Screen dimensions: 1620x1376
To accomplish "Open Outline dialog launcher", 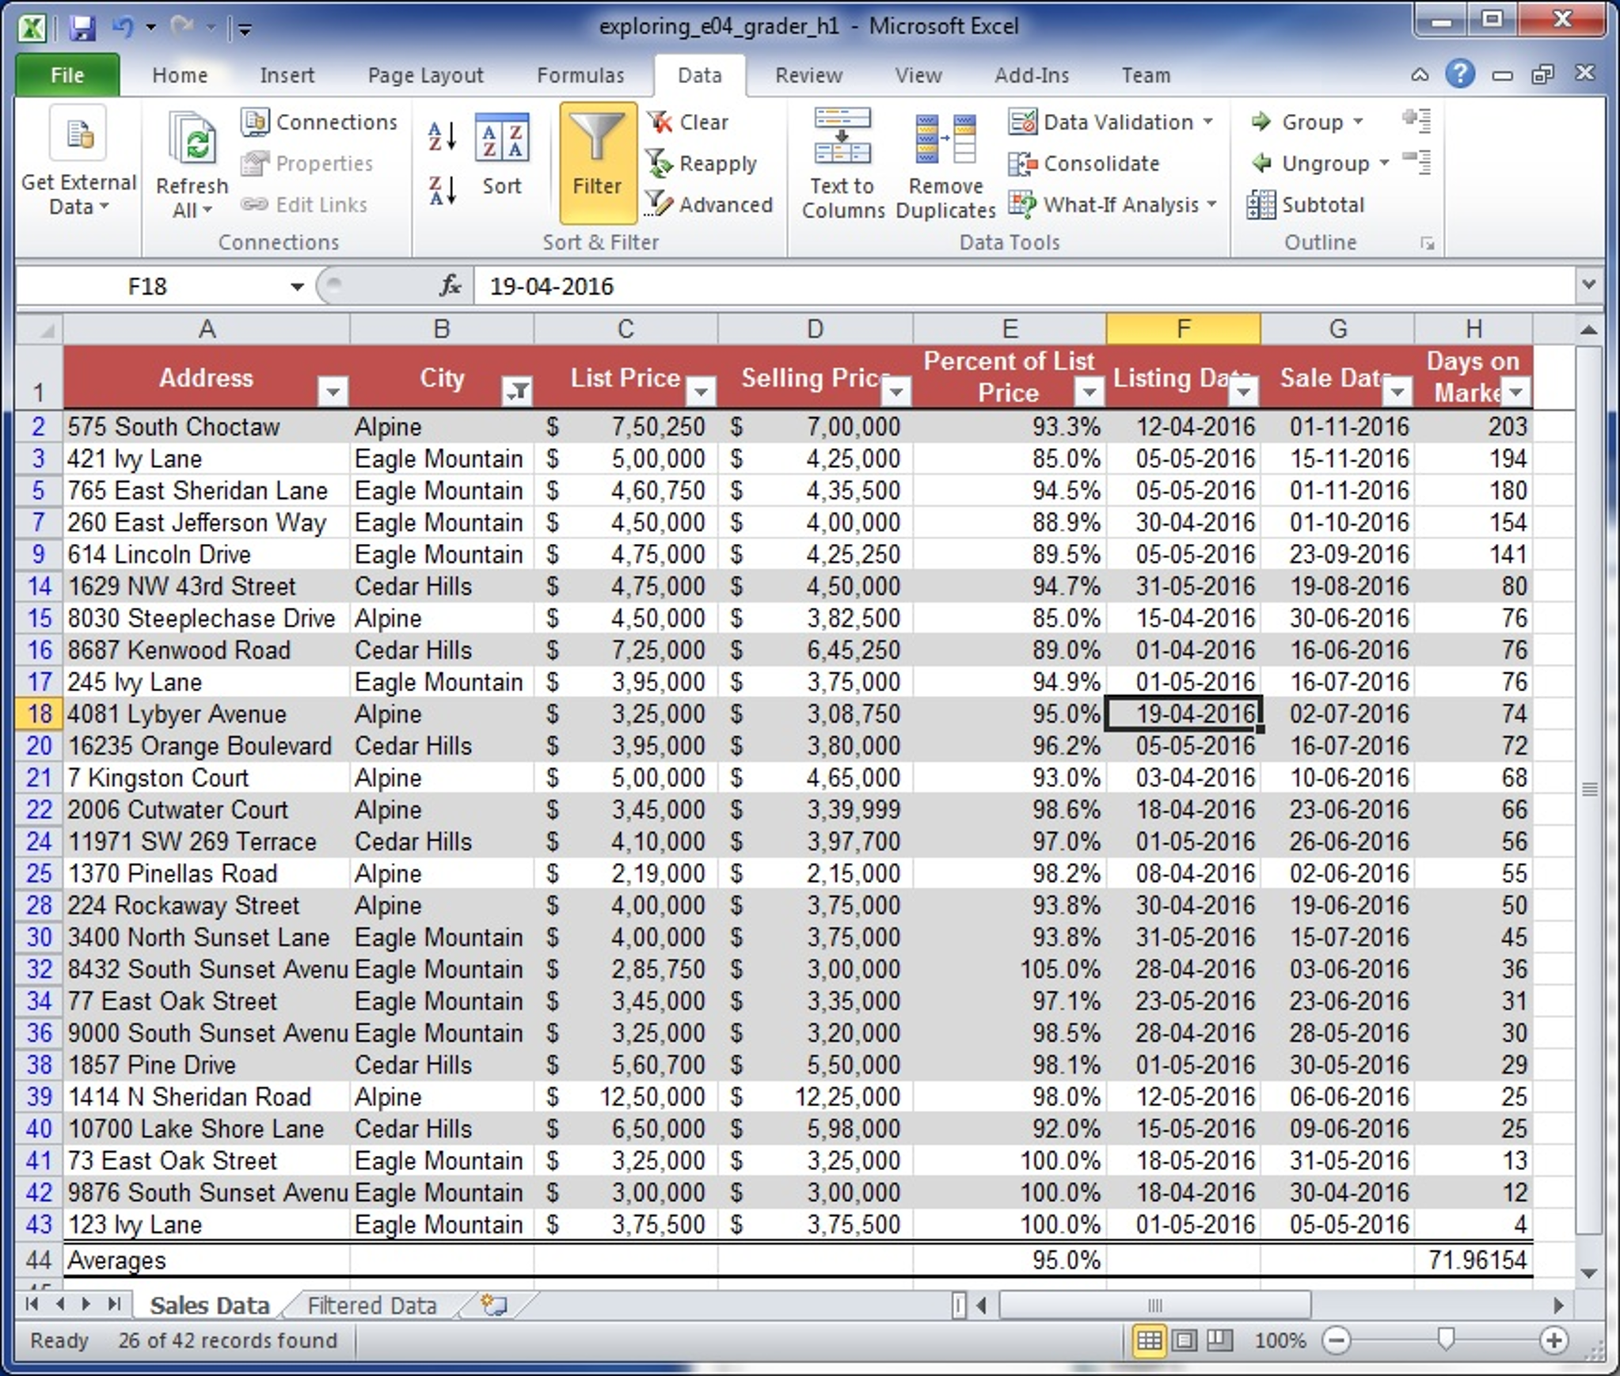I will pos(1428,244).
